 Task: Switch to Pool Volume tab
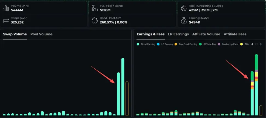[x=41, y=34]
